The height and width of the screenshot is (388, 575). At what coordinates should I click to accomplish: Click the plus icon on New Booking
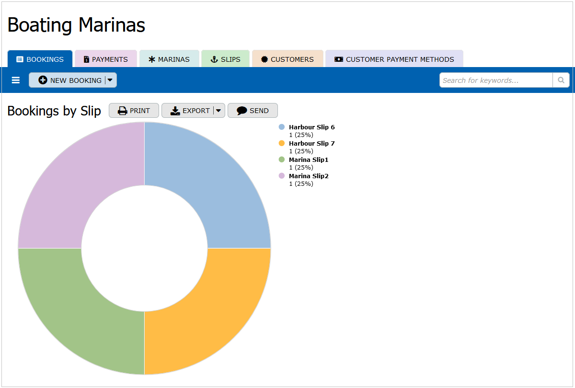[x=43, y=80]
